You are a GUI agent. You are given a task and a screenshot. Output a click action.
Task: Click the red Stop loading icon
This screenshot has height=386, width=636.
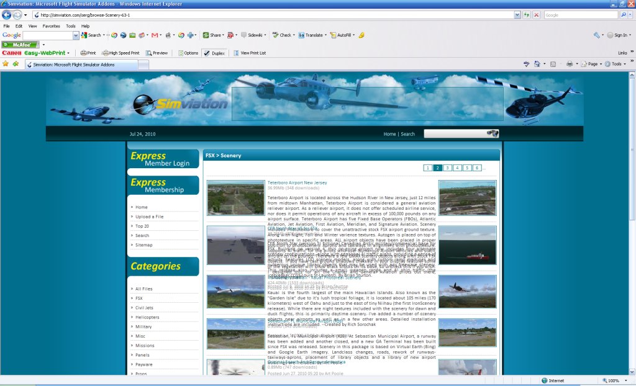tap(536, 15)
